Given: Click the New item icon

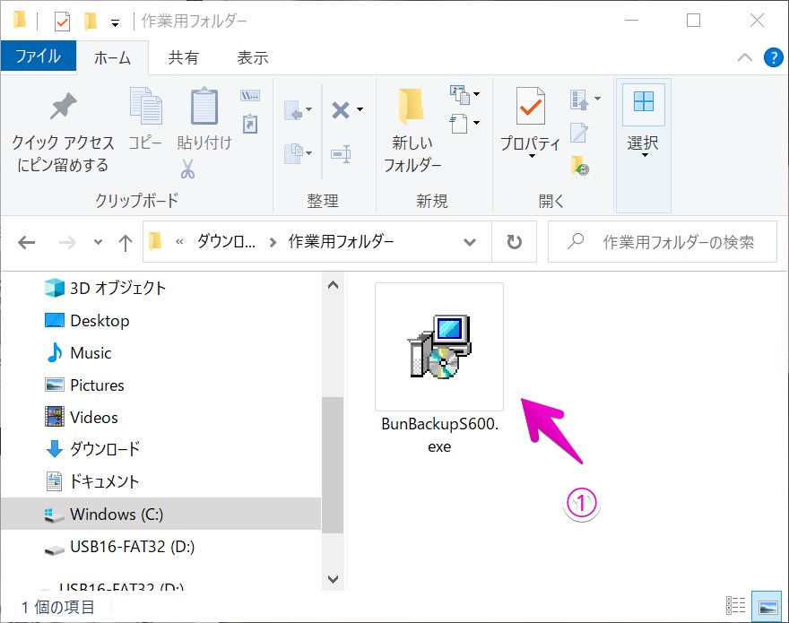Looking at the screenshot, I should 459,94.
